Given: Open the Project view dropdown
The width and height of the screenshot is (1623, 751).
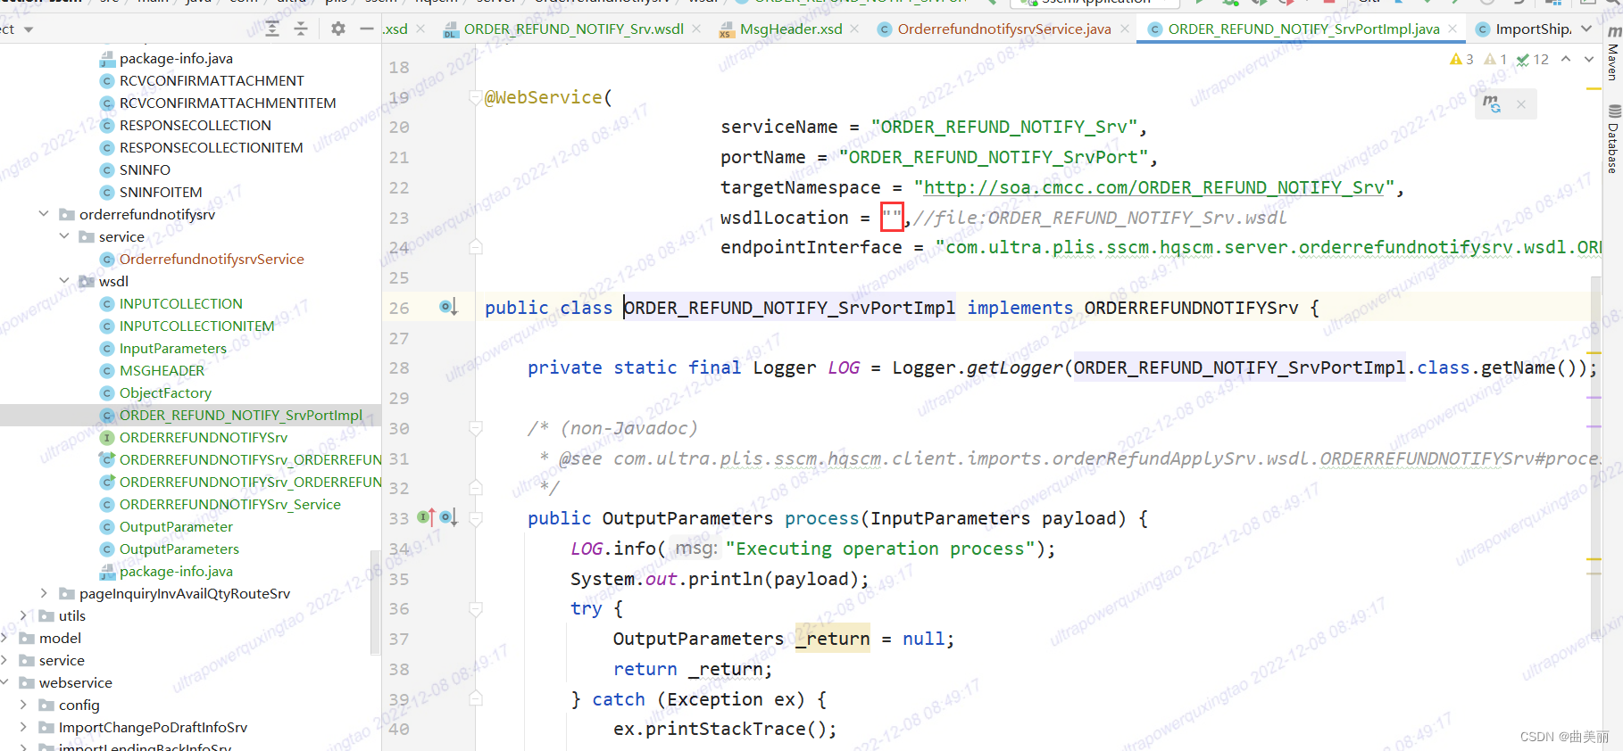Looking at the screenshot, I should (29, 29).
